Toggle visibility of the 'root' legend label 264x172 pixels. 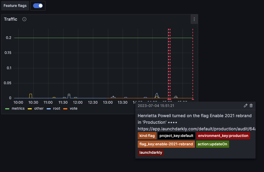(x=57, y=108)
